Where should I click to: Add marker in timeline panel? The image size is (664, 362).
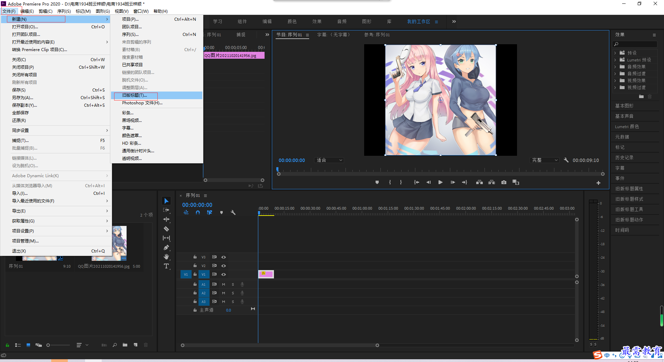[221, 212]
